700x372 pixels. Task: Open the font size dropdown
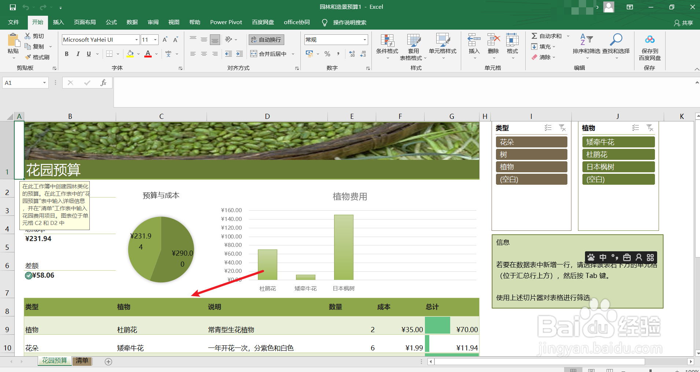[x=155, y=39]
